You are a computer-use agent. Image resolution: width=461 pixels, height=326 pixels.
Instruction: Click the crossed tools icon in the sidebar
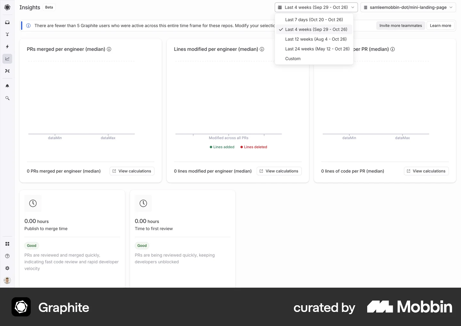7,71
